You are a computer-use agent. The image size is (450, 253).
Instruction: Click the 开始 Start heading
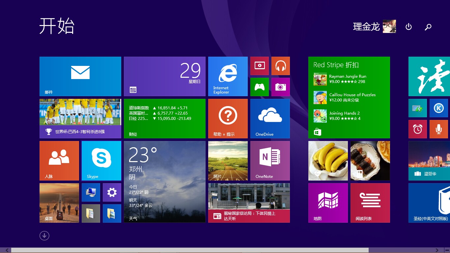[57, 26]
